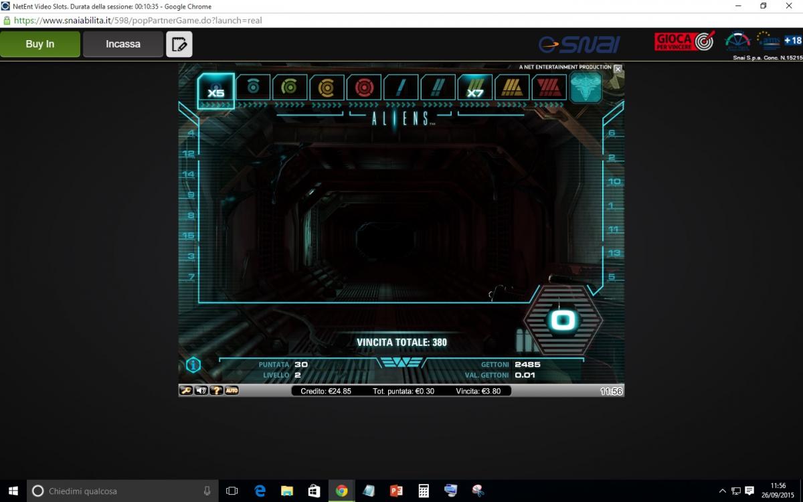
Task: Click the Weyland-Yutani logo emblem
Action: (x=401, y=363)
